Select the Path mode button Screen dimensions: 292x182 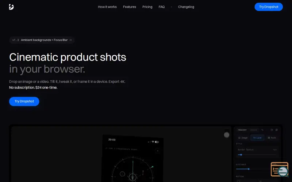(x=272, y=138)
